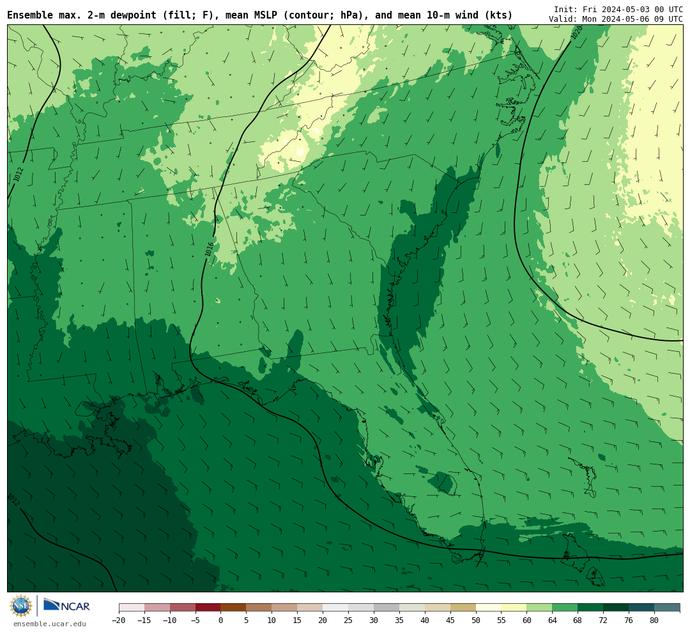Click the −15 tick label on colorbar
This screenshot has height=632, width=690.
[144, 620]
